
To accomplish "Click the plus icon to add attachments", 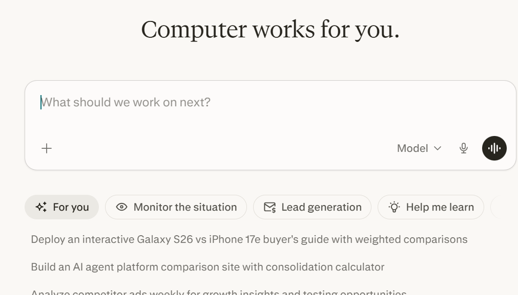I will coord(47,148).
